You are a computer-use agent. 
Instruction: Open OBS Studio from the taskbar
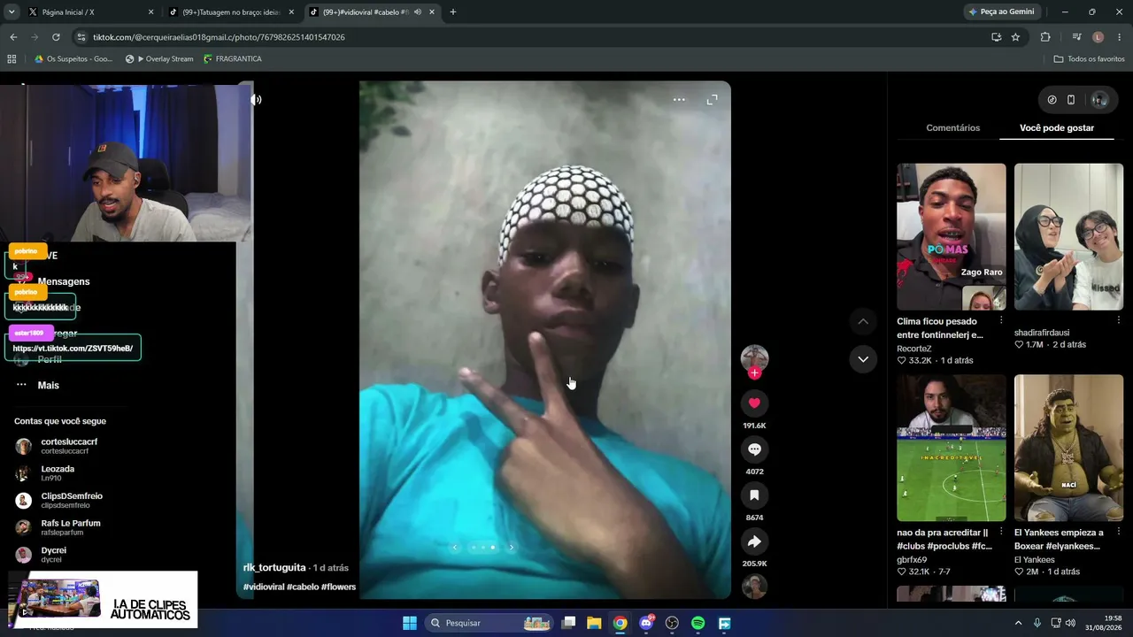pos(672,623)
